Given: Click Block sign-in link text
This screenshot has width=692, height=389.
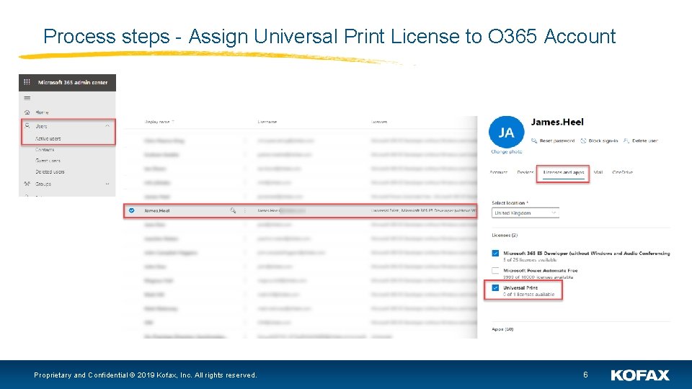Looking at the screenshot, I should [603, 140].
